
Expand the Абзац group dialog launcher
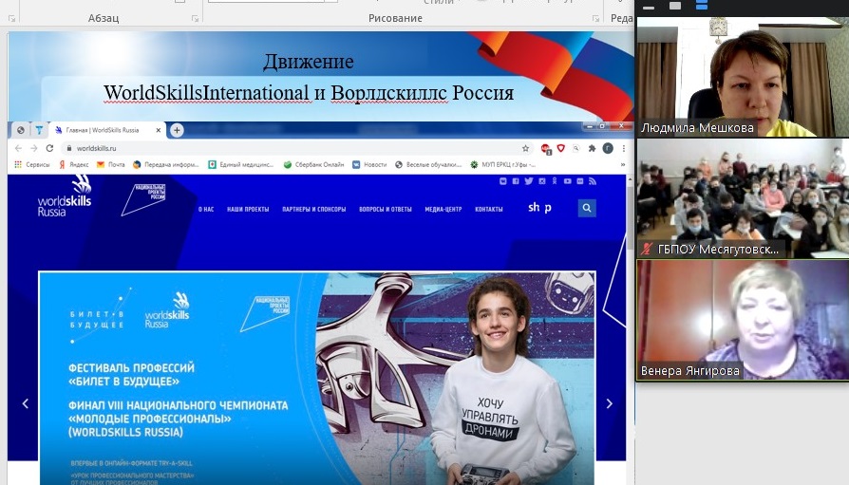pos(196,18)
